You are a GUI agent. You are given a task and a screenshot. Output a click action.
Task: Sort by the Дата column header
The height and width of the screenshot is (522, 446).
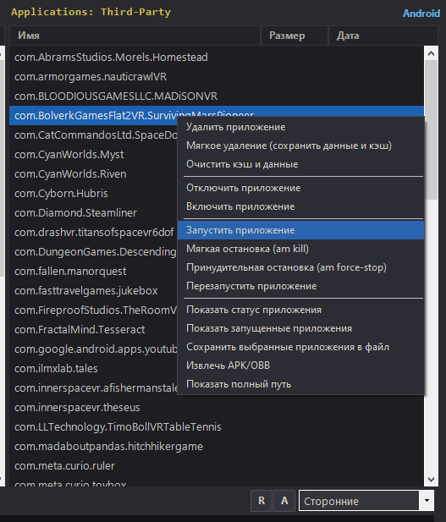pyautogui.click(x=383, y=36)
